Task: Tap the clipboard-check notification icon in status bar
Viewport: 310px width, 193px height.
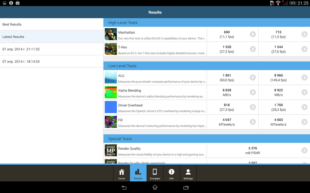Action: [x=17, y=3]
